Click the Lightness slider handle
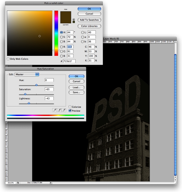Image resolution: width=182 pixels, height=192 pixels. tap(29, 103)
